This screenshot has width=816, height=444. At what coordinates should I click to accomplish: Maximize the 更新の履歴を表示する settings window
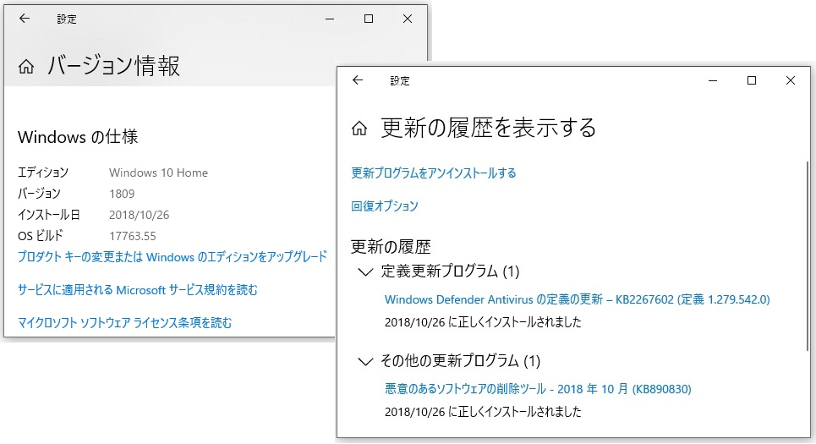751,80
